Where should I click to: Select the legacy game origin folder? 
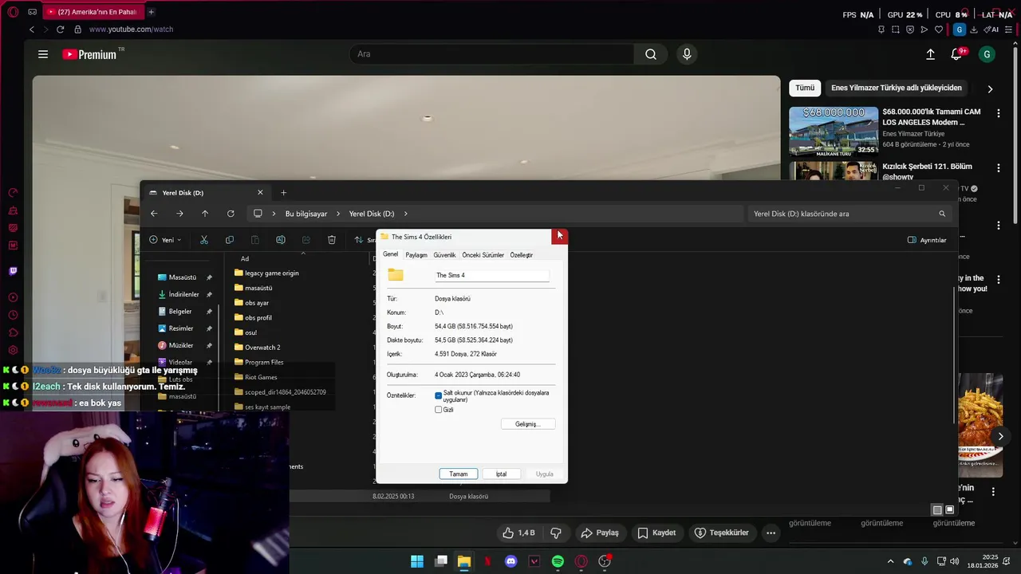(x=266, y=273)
